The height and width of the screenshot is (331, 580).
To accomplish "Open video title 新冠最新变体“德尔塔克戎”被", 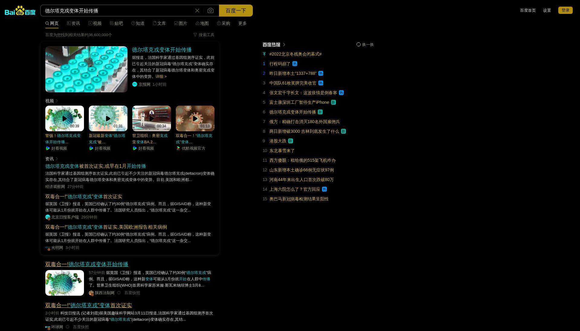I will click(107, 139).
